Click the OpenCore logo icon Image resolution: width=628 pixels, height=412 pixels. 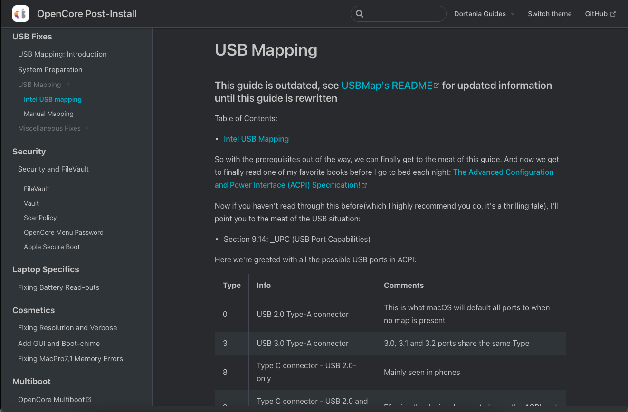tap(20, 13)
